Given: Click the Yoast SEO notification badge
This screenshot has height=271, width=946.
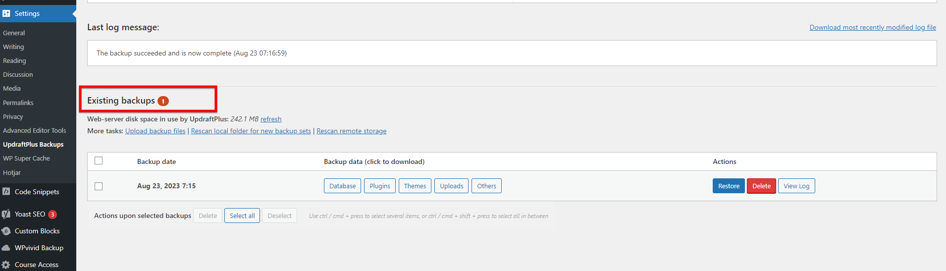Looking at the screenshot, I should pyautogui.click(x=53, y=214).
